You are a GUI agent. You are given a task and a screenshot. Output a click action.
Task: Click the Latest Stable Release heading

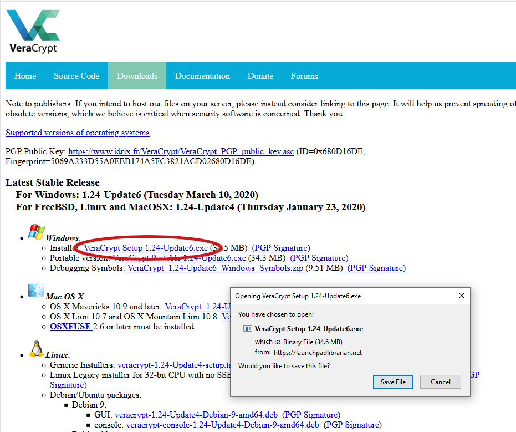coord(52,182)
